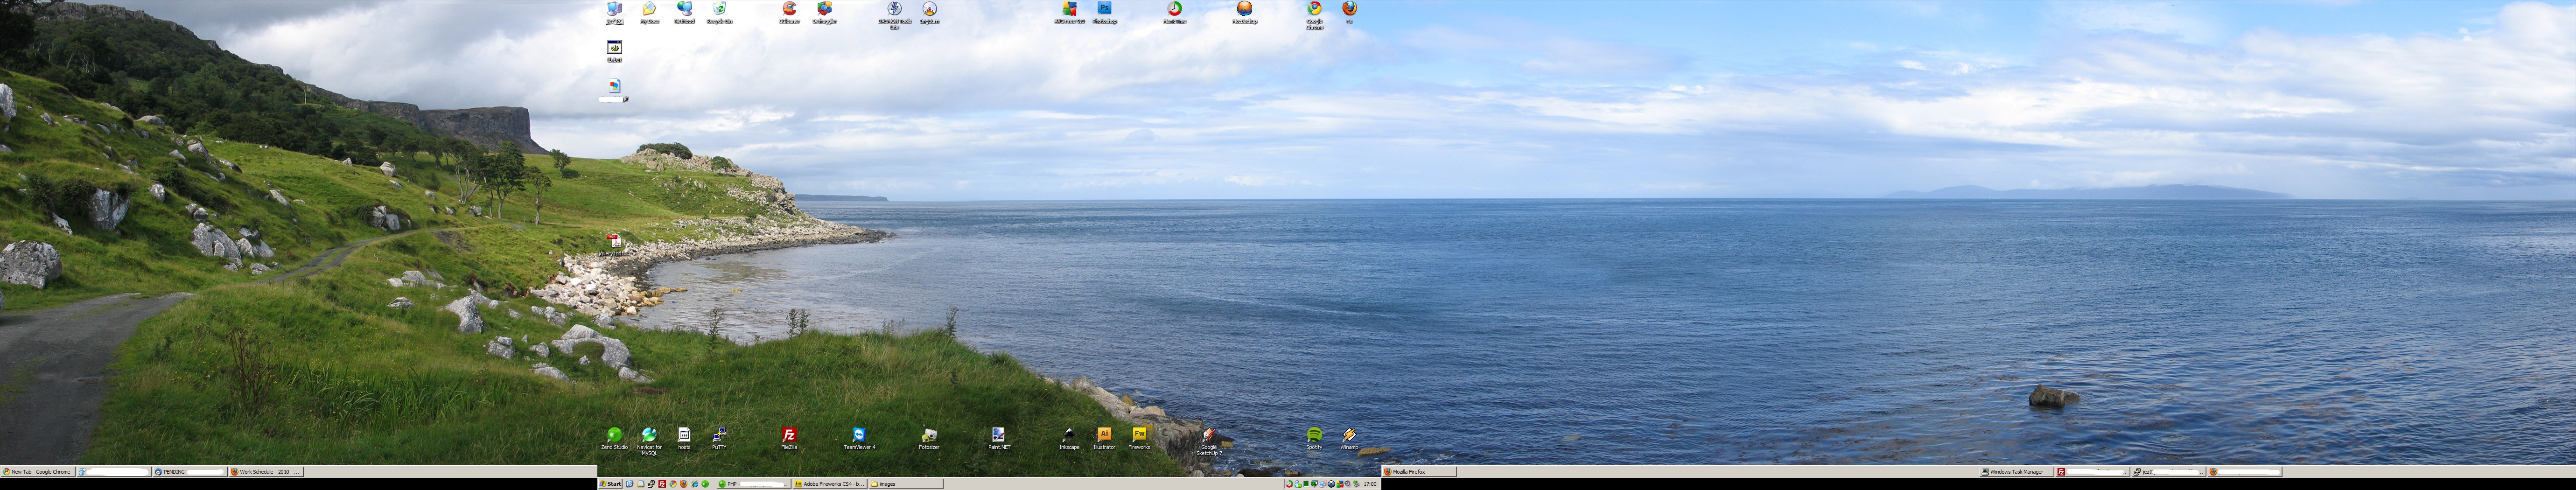Viewport: 2576px width, 490px height.
Task: Open the Recycle Bin icon
Action: coord(719,12)
